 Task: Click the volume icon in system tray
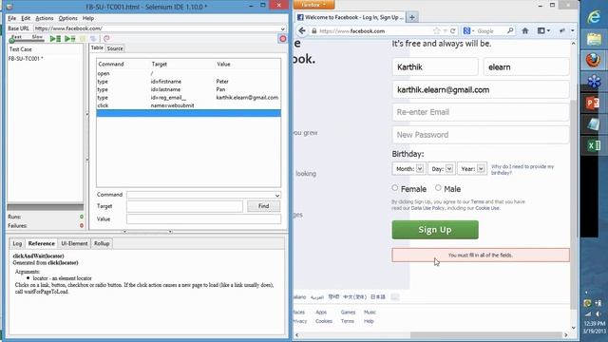click(598, 313)
